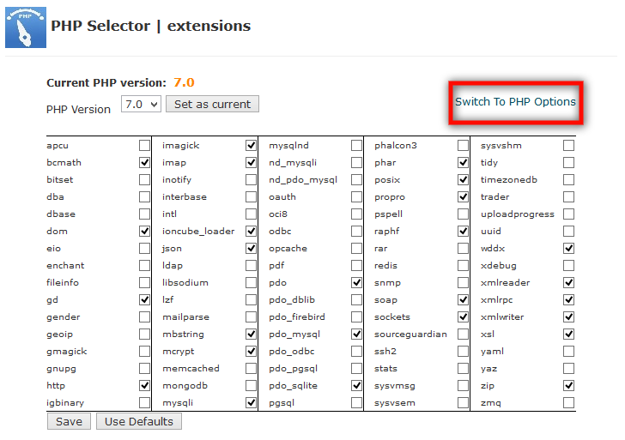The height and width of the screenshot is (440, 625).
Task: Click the PHP Selector logo icon
Action: tap(25, 27)
